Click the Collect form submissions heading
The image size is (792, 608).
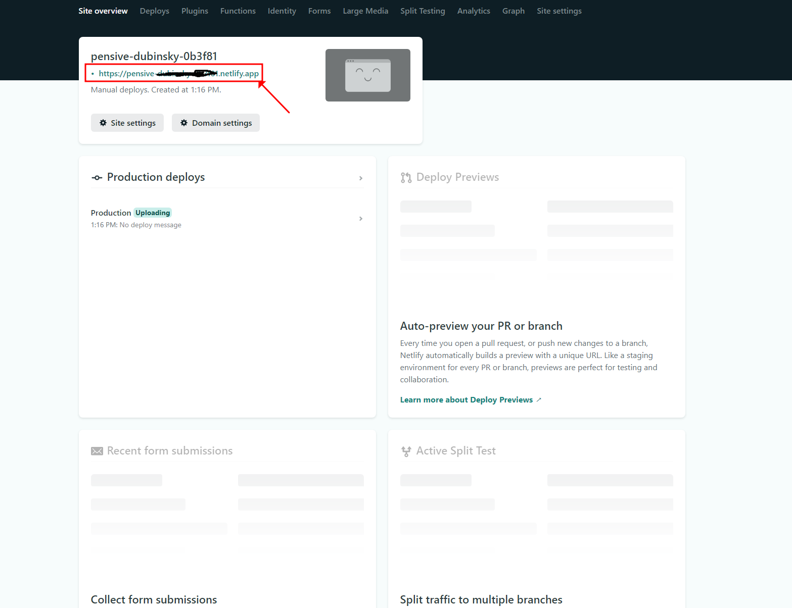(154, 600)
